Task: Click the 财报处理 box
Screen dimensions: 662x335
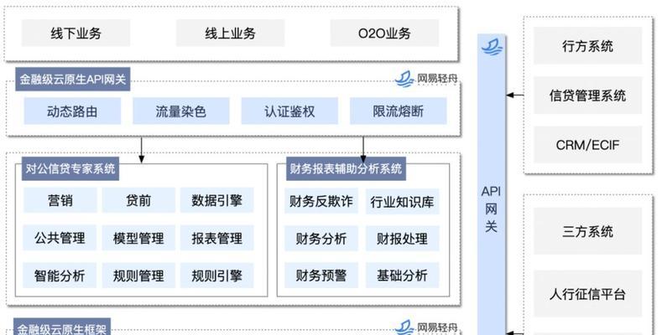Action: tap(403, 239)
